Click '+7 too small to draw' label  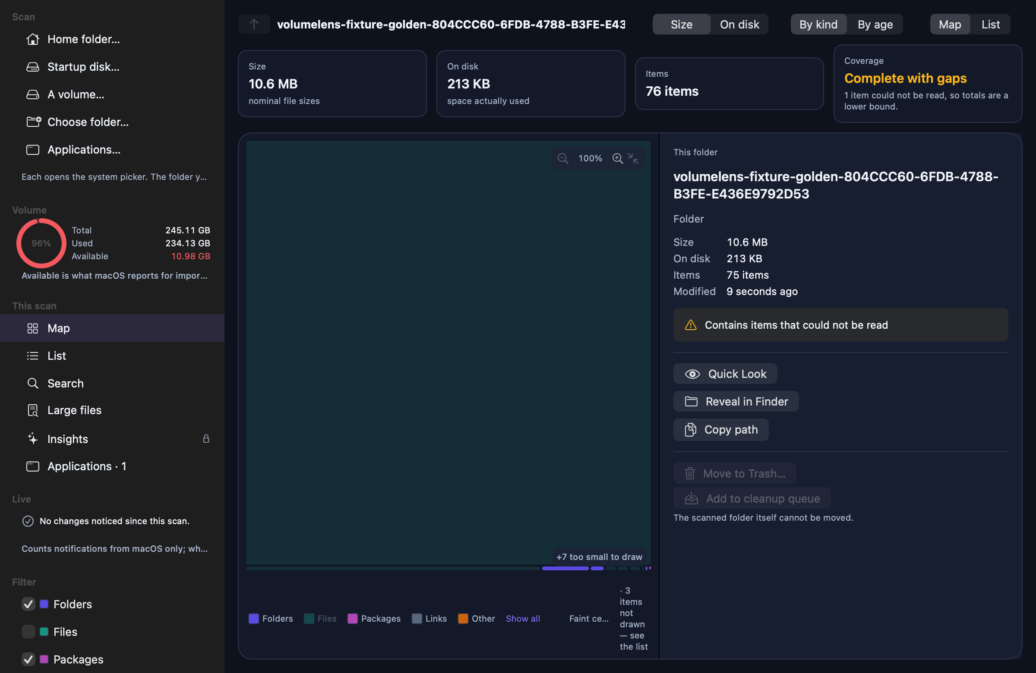tap(599, 557)
